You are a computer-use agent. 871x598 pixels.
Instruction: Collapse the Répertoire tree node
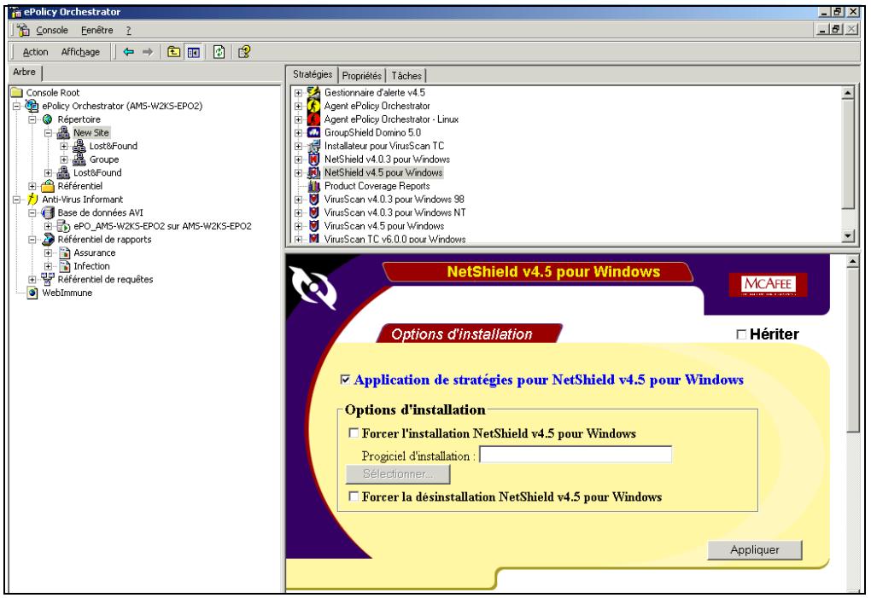click(32, 119)
